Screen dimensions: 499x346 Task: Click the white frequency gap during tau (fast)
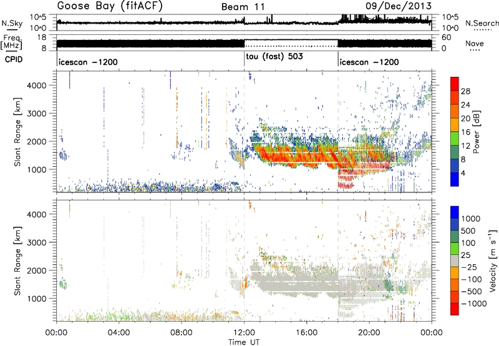[291, 43]
